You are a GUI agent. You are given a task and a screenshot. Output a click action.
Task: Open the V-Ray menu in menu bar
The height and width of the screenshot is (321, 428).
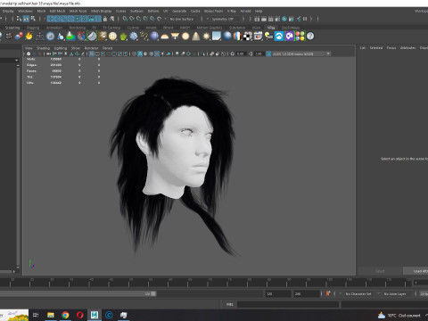click(232, 11)
